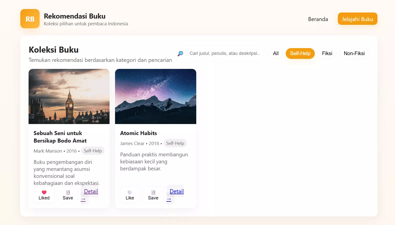The height and width of the screenshot is (225, 395).
Task: Click the Big Ben cover image
Action: [69, 96]
